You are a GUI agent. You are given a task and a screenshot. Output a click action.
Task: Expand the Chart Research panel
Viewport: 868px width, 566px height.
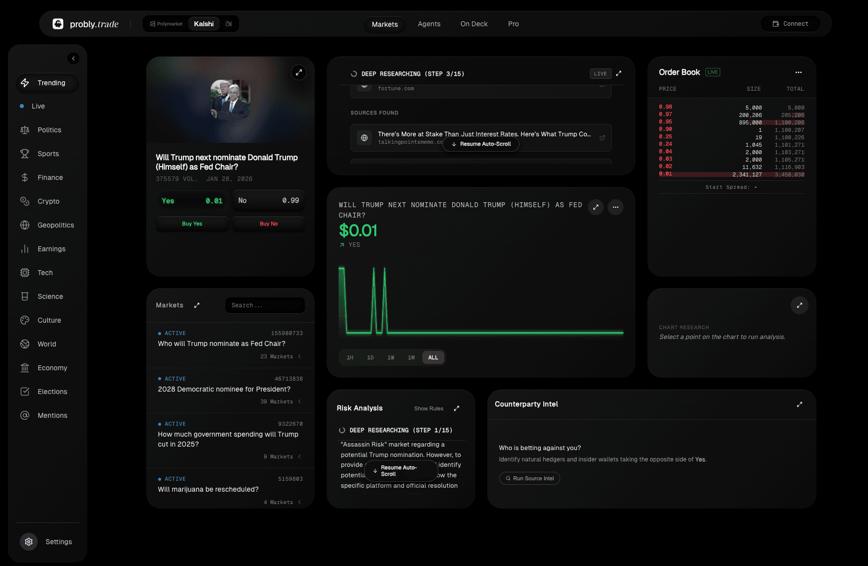[x=799, y=305]
